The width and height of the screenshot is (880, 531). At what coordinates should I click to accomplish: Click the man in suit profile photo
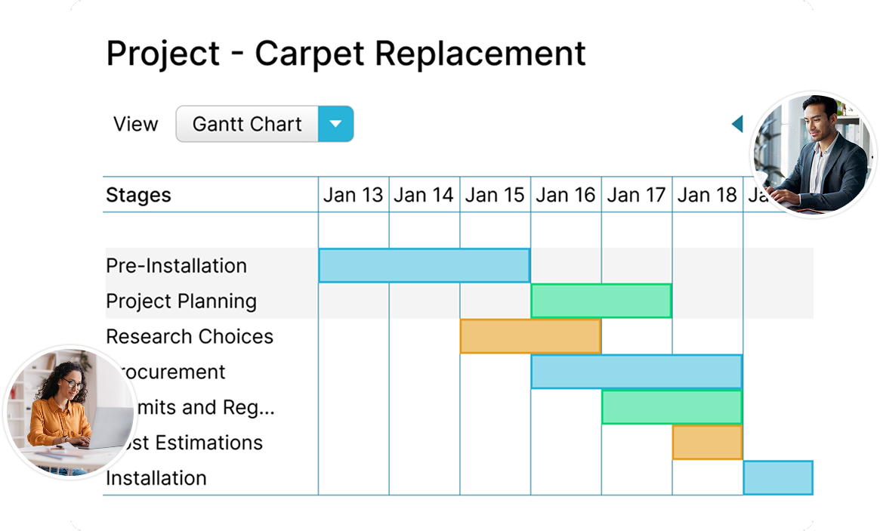pos(814,154)
